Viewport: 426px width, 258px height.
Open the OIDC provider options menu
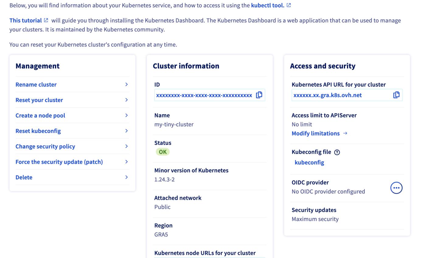click(x=396, y=188)
